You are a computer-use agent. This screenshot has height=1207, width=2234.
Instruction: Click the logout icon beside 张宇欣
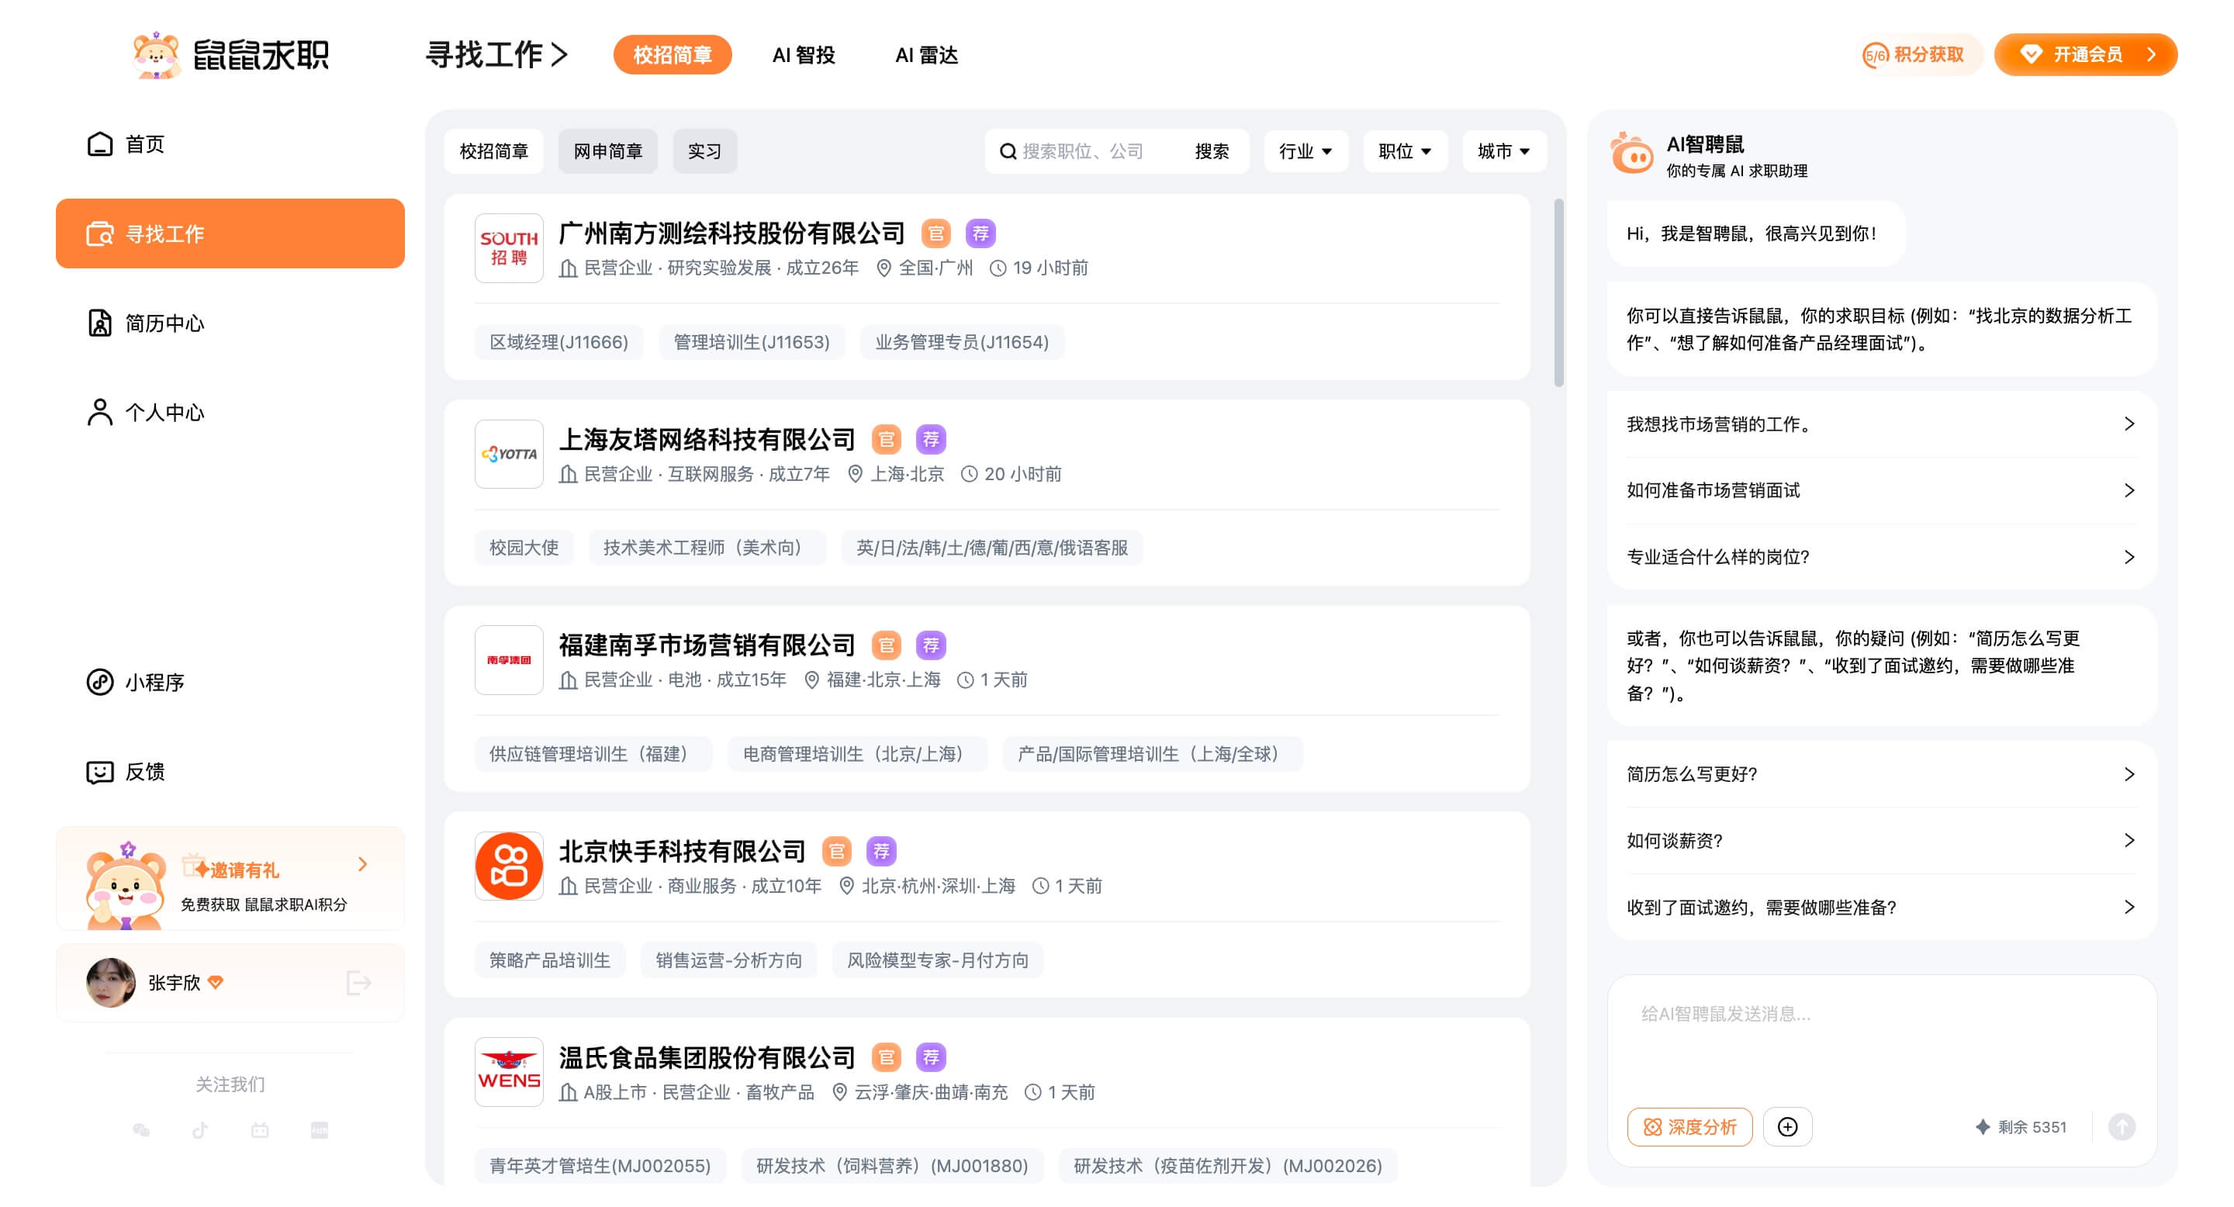tap(358, 982)
